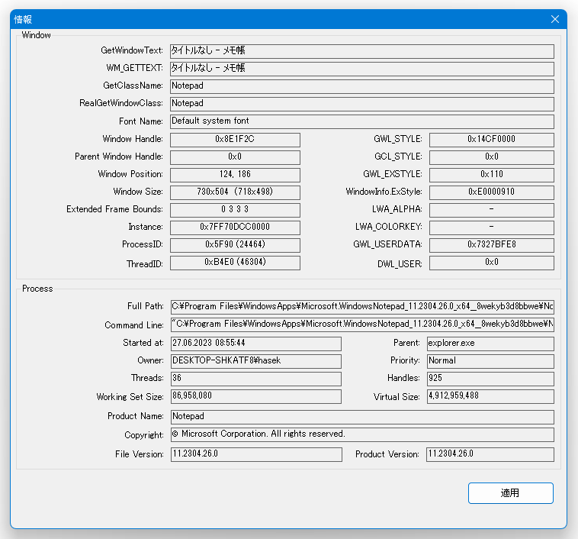This screenshot has width=578, height=539.
Task: Select the WindowInfo.ExStyle field 0xE0000910
Action: pyautogui.click(x=492, y=192)
